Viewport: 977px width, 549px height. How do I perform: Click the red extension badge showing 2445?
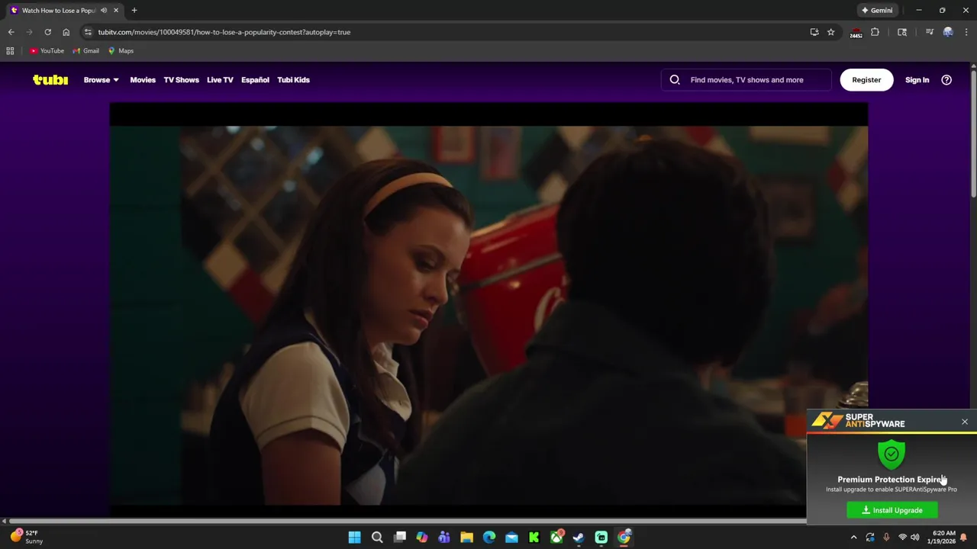click(x=856, y=33)
